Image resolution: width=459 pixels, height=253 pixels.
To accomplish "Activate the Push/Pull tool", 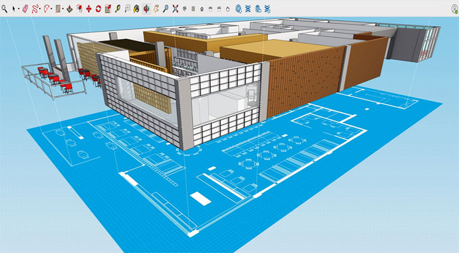I will click(70, 9).
